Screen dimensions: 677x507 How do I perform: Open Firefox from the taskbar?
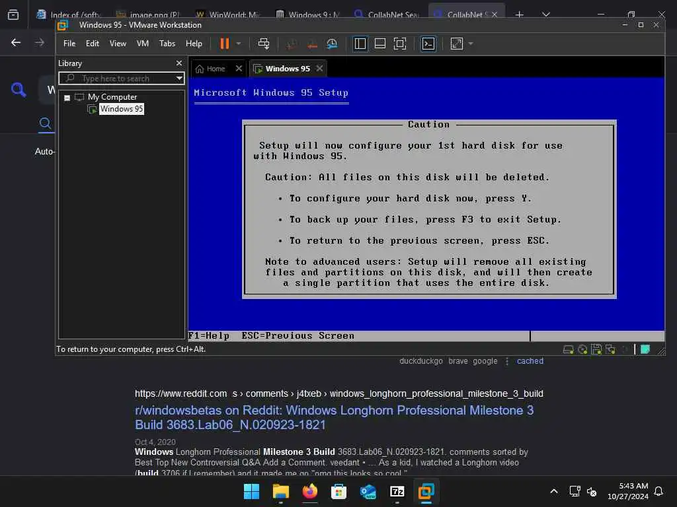309,491
